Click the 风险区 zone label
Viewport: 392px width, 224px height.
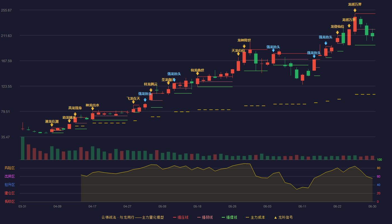(x=10, y=168)
